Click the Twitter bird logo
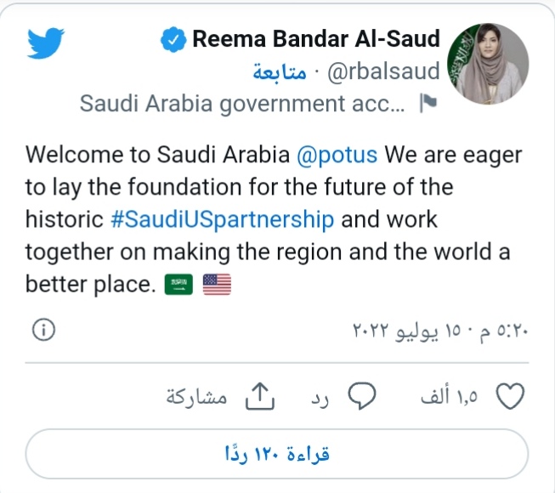 pyautogui.click(x=46, y=43)
